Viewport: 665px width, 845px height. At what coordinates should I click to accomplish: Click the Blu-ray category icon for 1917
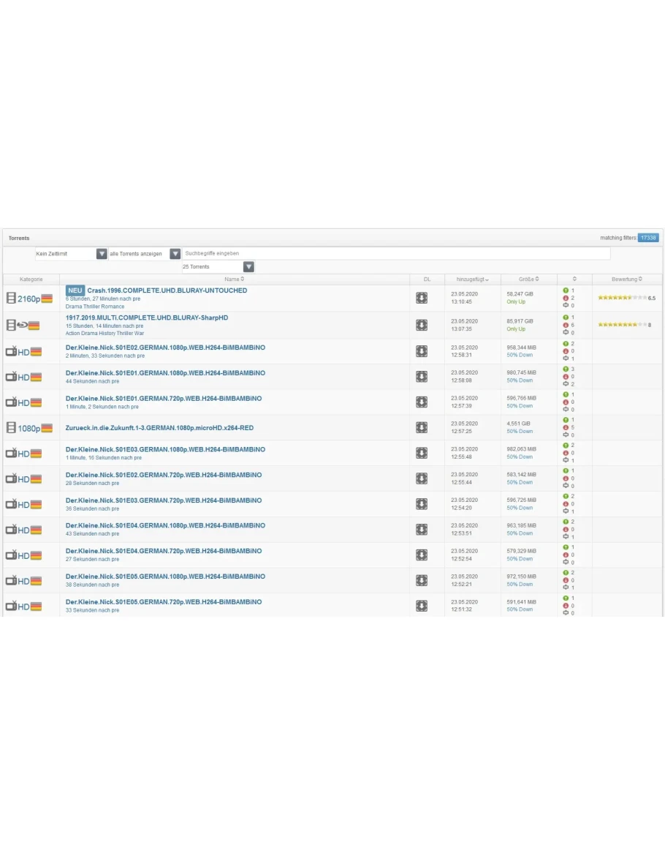pyautogui.click(x=23, y=326)
